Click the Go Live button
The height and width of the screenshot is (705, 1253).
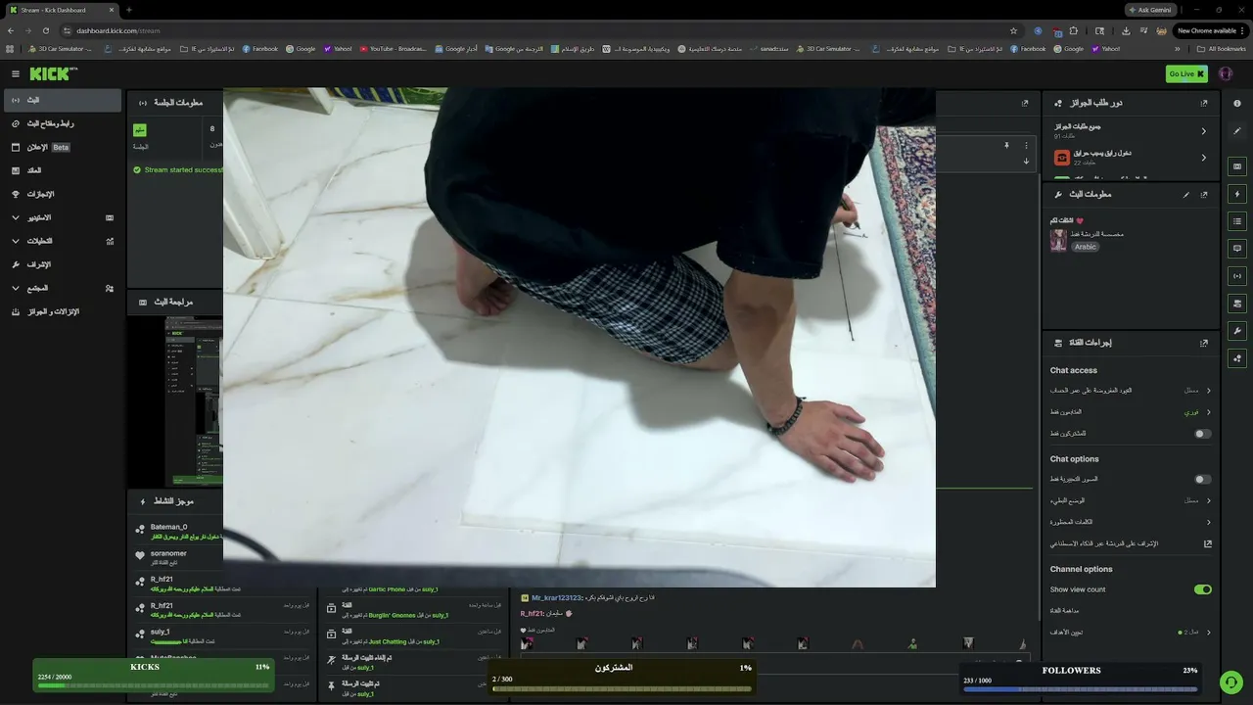point(1186,73)
